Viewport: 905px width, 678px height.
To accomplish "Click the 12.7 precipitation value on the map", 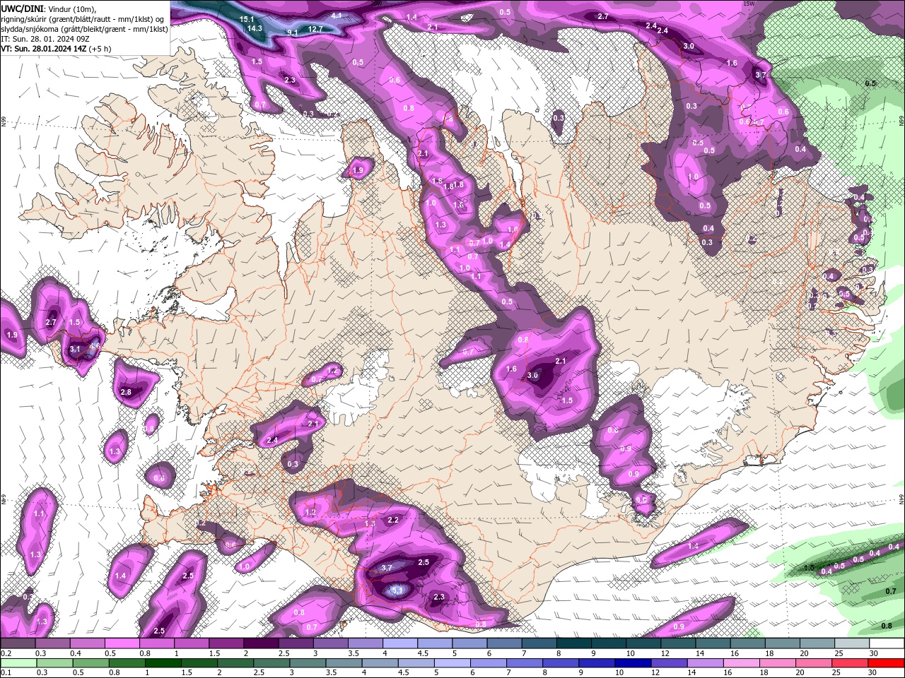I will [x=315, y=29].
